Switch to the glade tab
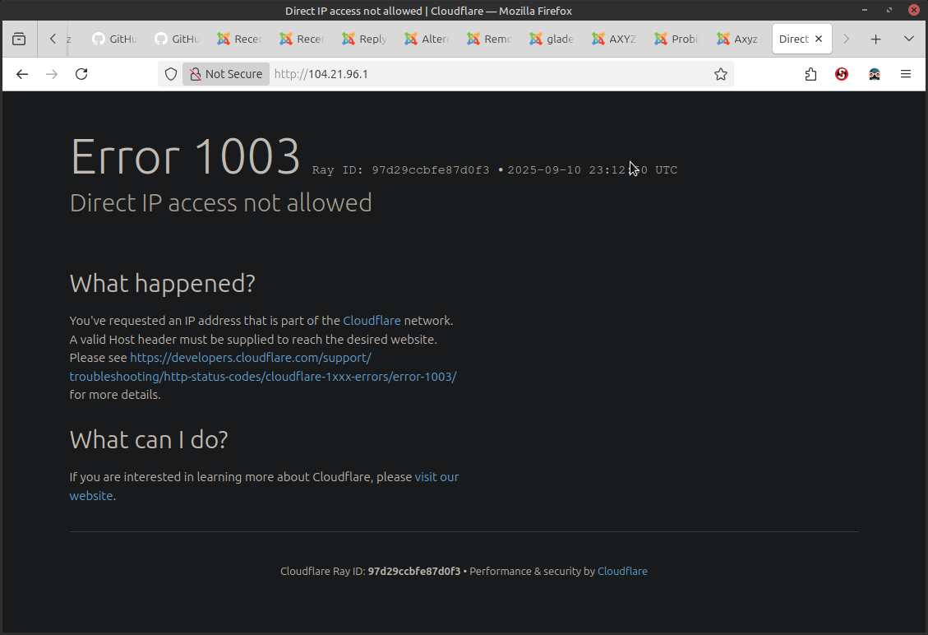This screenshot has width=928, height=635. click(552, 39)
